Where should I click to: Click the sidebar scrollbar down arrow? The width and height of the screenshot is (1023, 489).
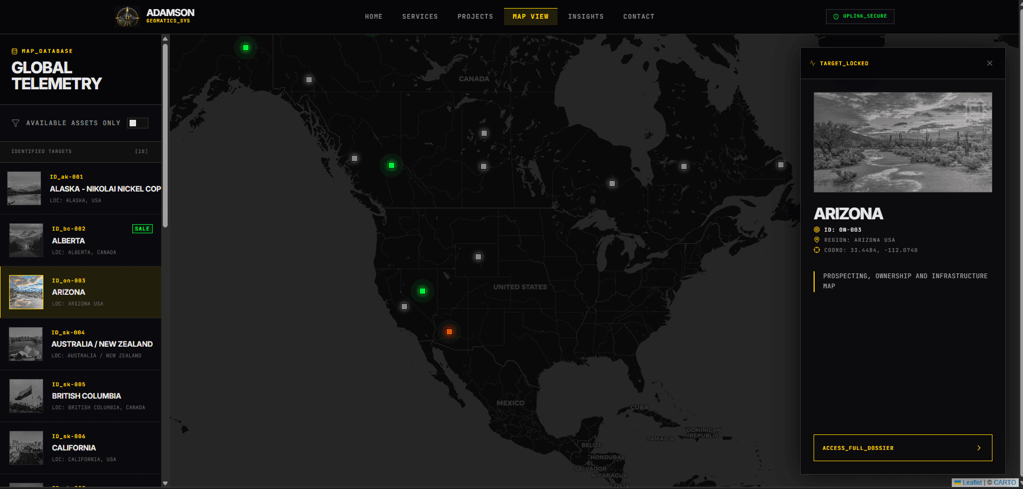pyautogui.click(x=166, y=483)
